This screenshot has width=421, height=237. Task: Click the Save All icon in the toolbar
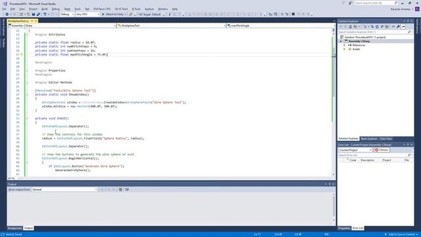pyautogui.click(x=38, y=14)
